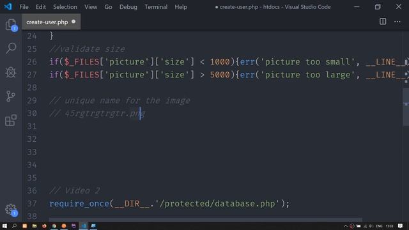Open the Debug menu
This screenshot has height=230, width=409.
point(128,7)
